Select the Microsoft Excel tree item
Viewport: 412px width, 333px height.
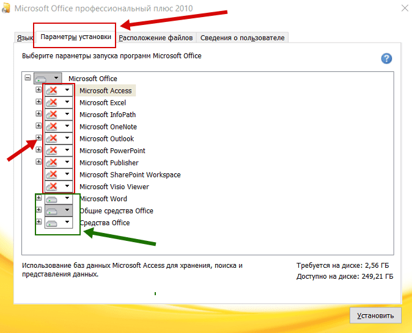[x=103, y=103]
